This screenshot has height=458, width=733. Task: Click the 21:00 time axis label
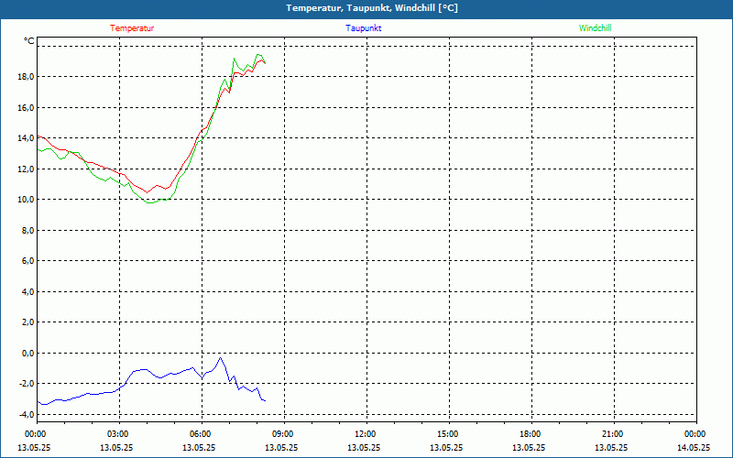pos(612,434)
